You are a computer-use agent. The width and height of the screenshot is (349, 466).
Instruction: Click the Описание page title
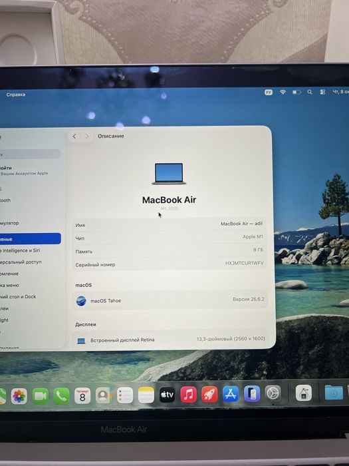(x=111, y=136)
